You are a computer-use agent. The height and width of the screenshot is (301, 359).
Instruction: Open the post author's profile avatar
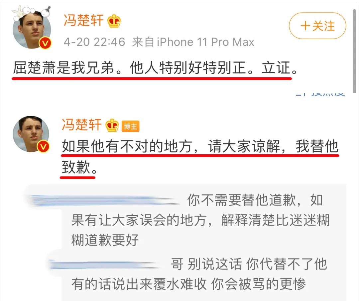pos(32,29)
